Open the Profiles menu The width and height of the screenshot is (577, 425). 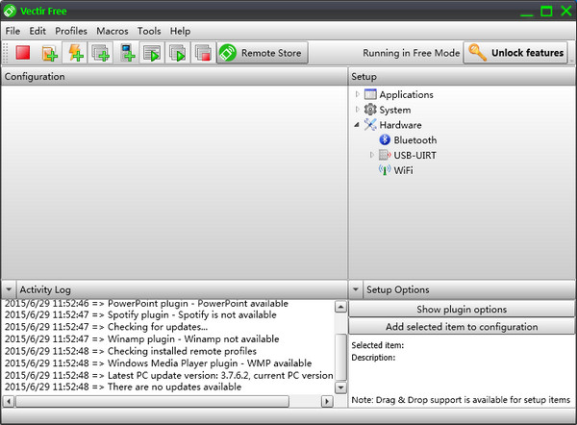pyautogui.click(x=71, y=31)
